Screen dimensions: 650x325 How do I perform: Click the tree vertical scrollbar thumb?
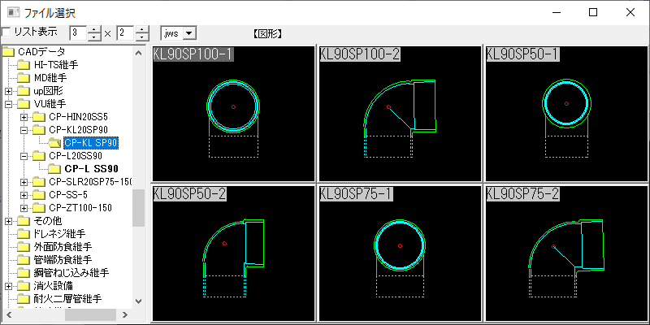pos(138,207)
